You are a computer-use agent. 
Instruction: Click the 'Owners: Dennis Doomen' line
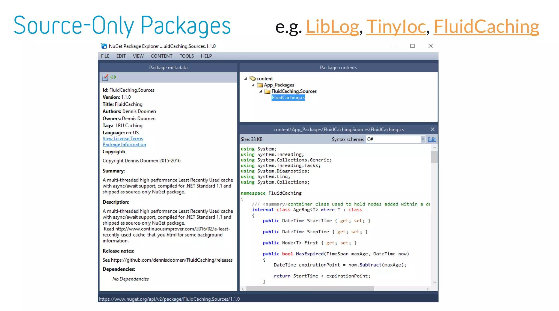coord(129,118)
